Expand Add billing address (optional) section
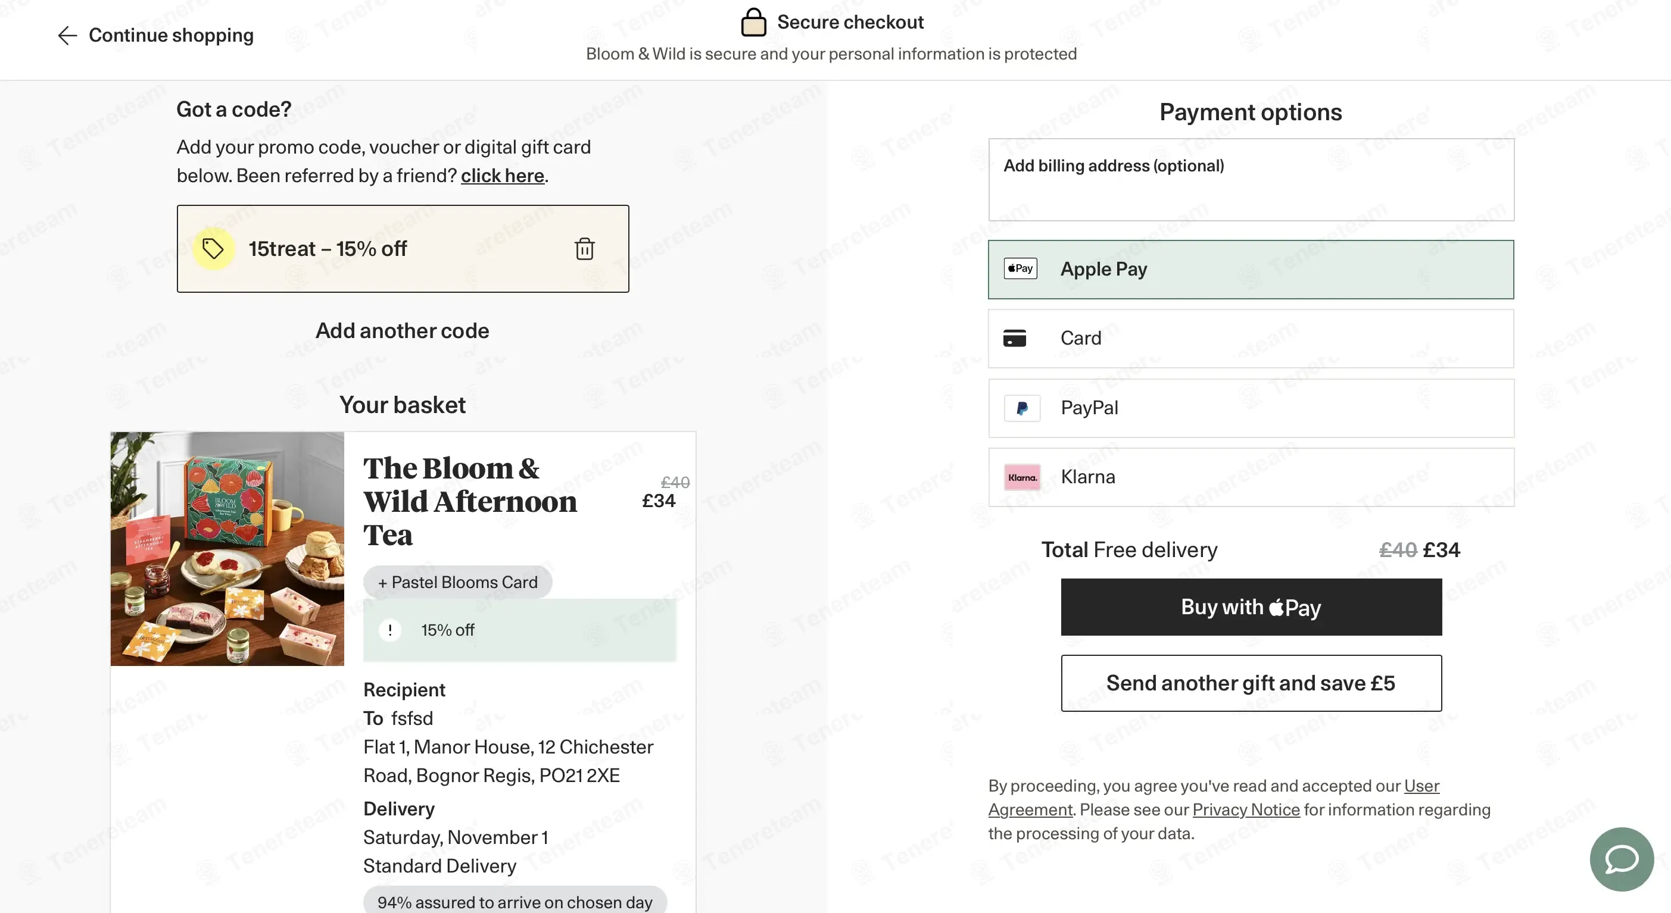 point(1250,179)
